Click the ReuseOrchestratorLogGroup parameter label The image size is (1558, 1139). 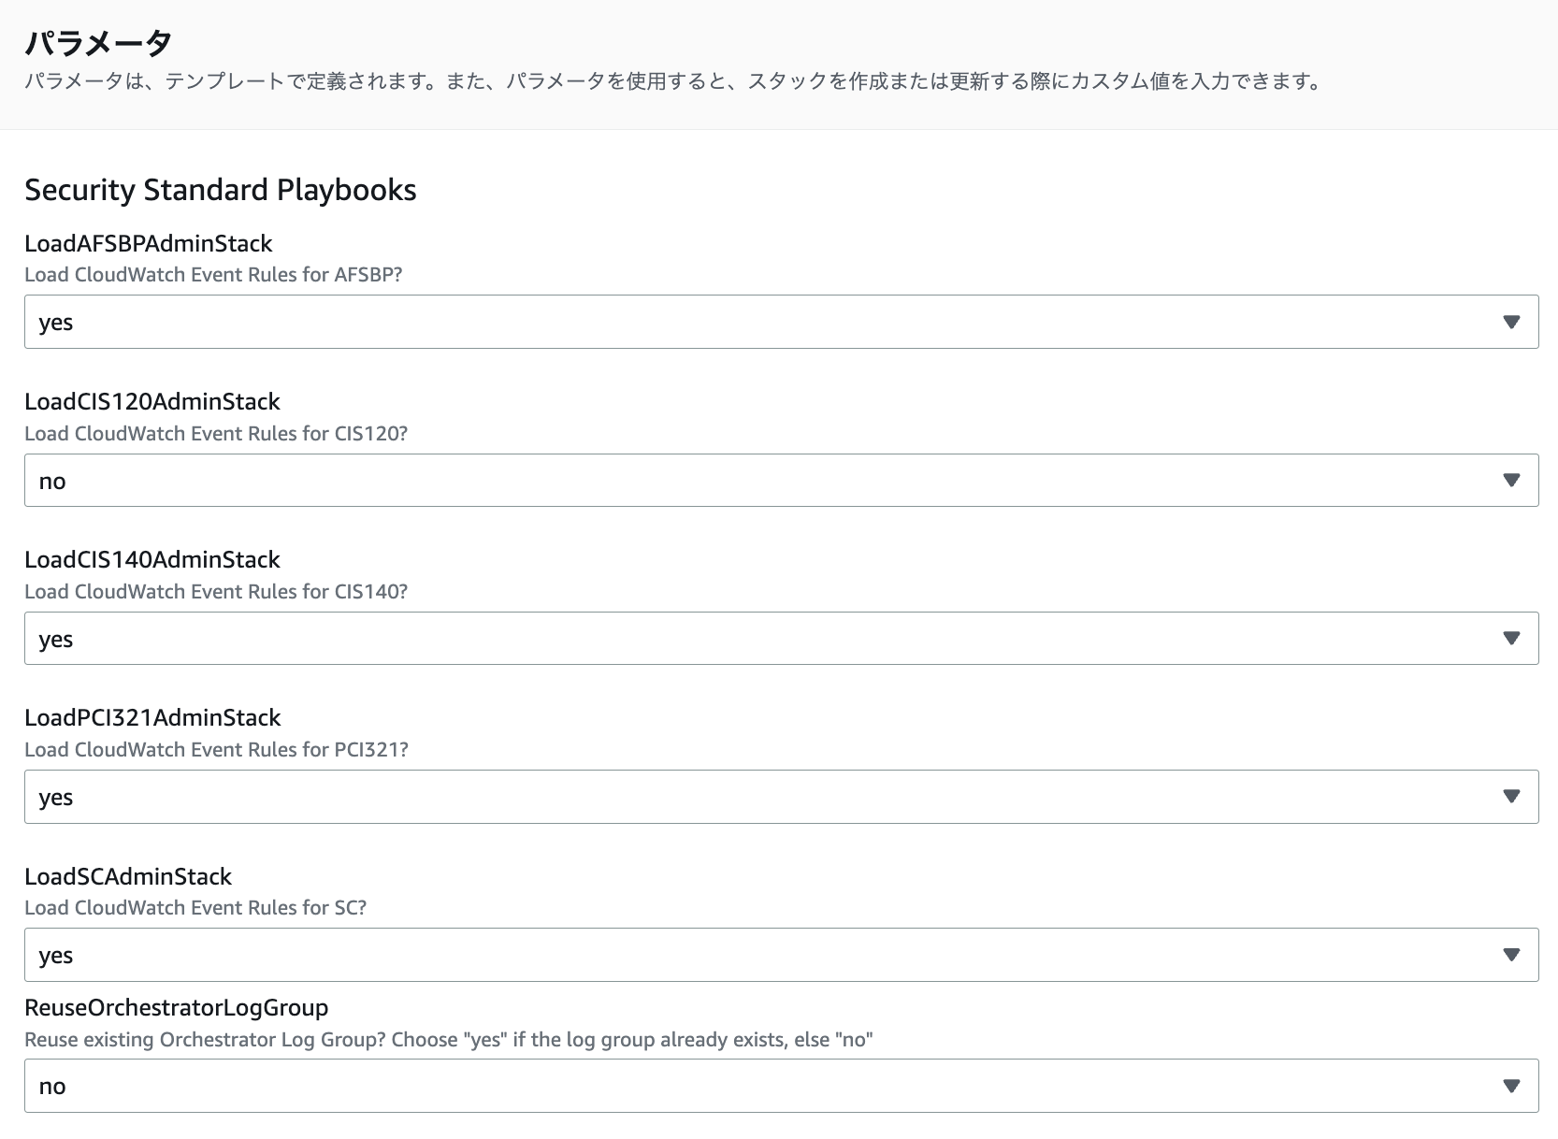click(x=176, y=1008)
